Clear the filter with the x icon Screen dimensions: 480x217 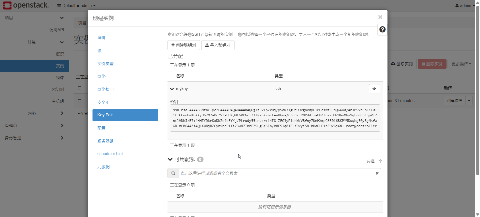(x=377, y=173)
